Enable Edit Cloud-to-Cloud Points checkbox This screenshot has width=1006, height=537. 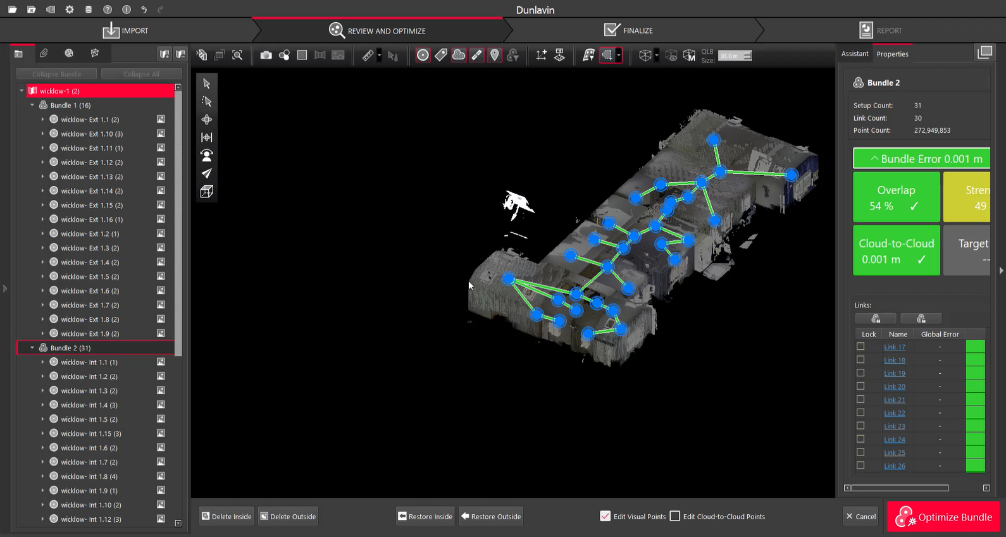(675, 516)
